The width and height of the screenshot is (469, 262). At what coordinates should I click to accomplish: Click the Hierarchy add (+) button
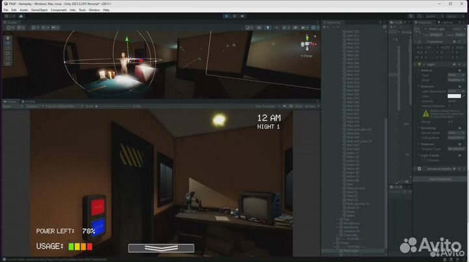pos(325,27)
